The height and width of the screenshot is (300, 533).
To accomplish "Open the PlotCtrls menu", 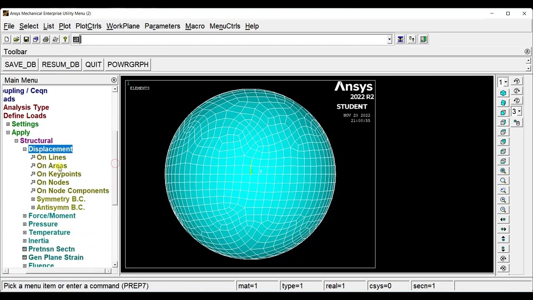I will [x=88, y=26].
